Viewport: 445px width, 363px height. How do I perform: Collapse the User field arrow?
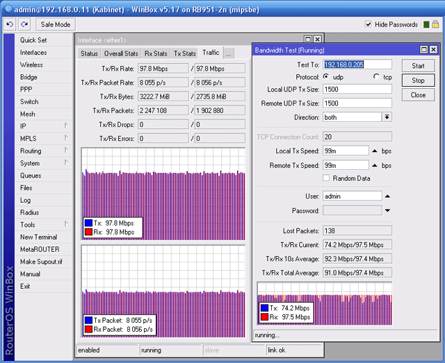point(388,196)
